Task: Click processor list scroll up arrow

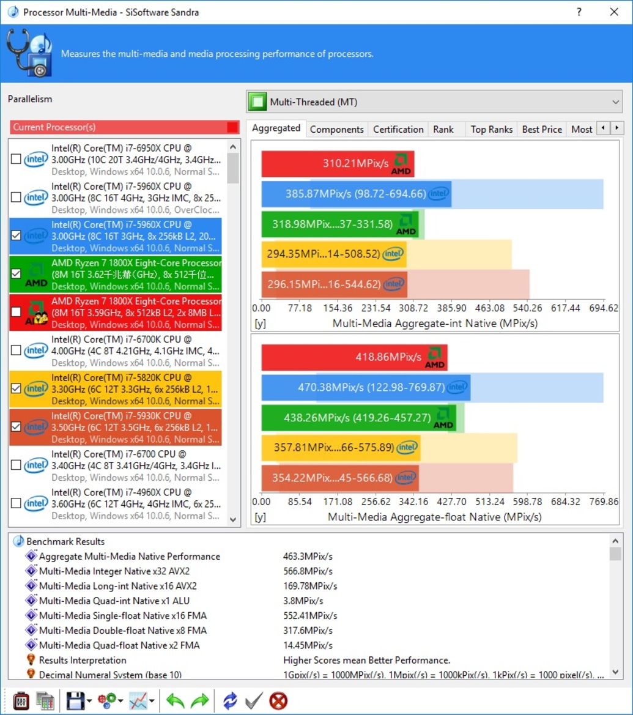Action: pyautogui.click(x=233, y=147)
